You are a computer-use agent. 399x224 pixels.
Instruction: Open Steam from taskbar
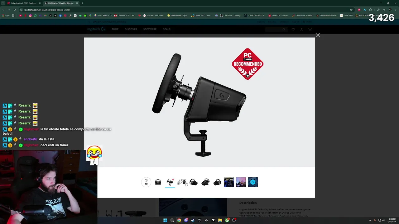point(193,220)
